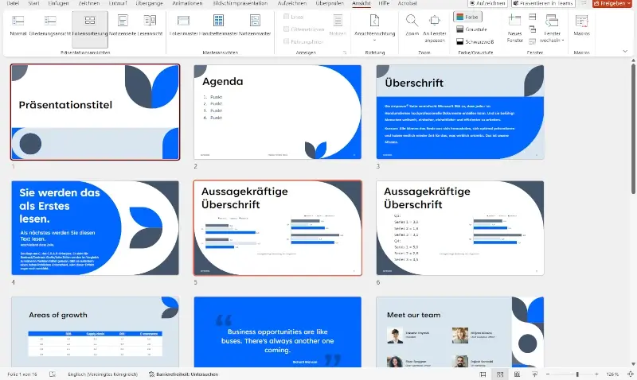This screenshot has height=380, width=637.
Task: Click the Freigeben share button
Action: pyautogui.click(x=612, y=3)
